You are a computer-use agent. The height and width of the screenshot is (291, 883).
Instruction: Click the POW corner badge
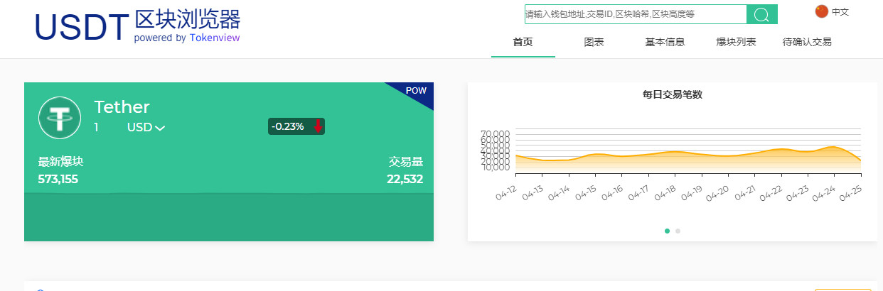(x=417, y=91)
